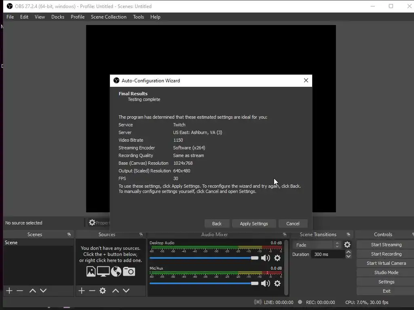
Task: Remove selected scene with minus icon
Action: pyautogui.click(x=20, y=291)
